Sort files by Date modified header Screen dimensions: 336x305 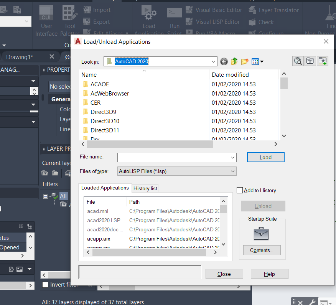(244, 74)
